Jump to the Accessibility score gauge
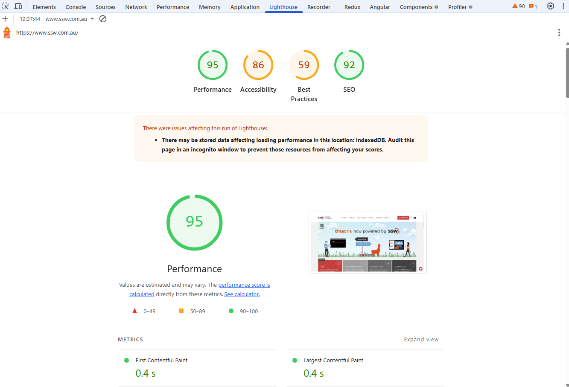569x387 pixels. pos(258,65)
